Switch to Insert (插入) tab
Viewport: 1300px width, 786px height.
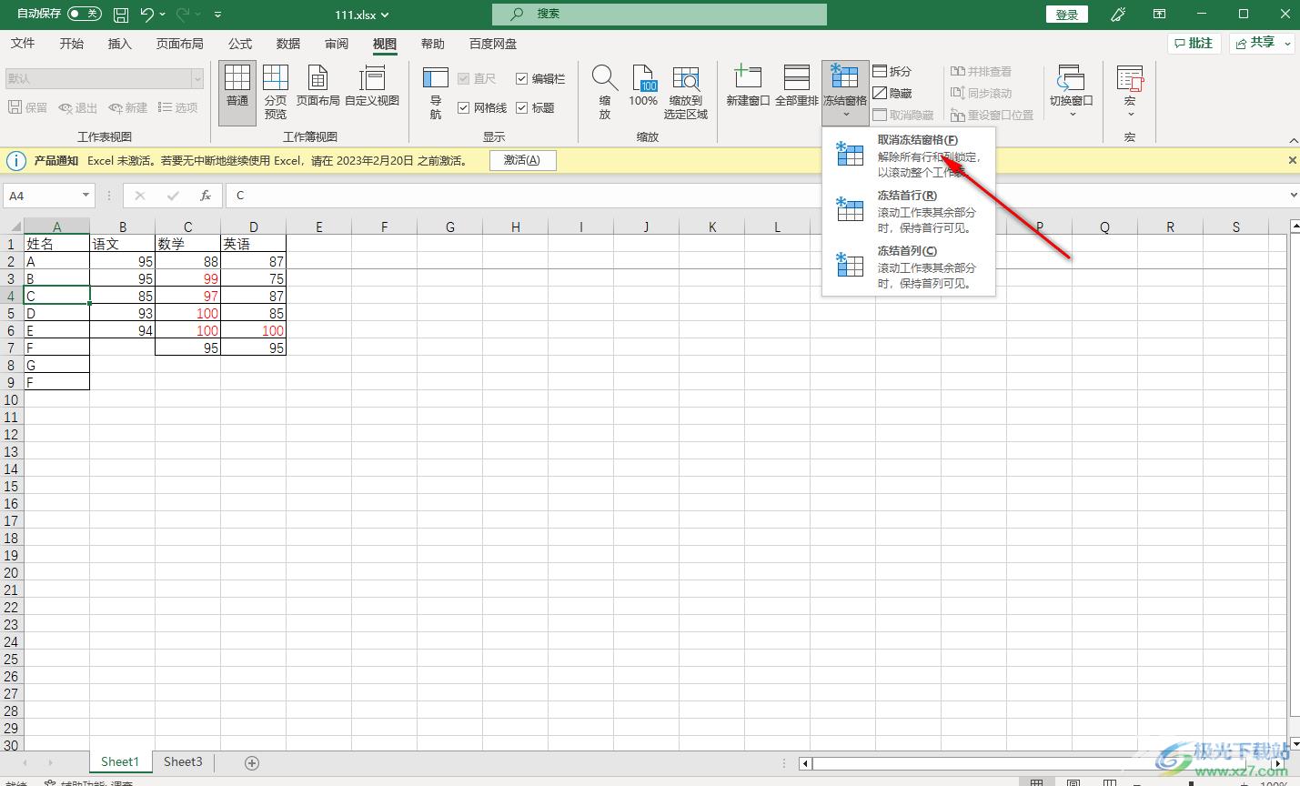tap(120, 44)
